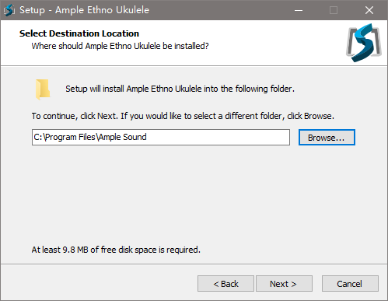
Task: Click 'C:\Program Files' portion of the path
Action: pos(65,137)
